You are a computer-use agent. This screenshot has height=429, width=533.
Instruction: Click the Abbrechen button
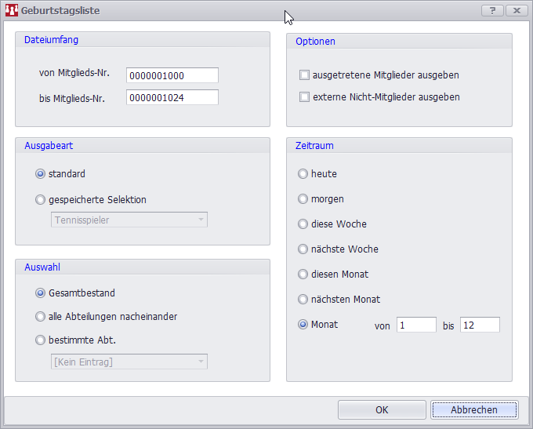point(474,409)
